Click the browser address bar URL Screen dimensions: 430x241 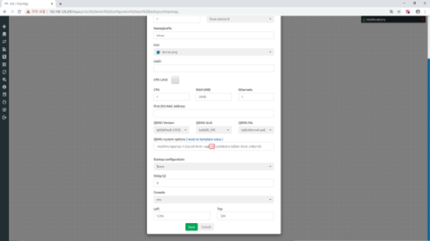(x=114, y=11)
